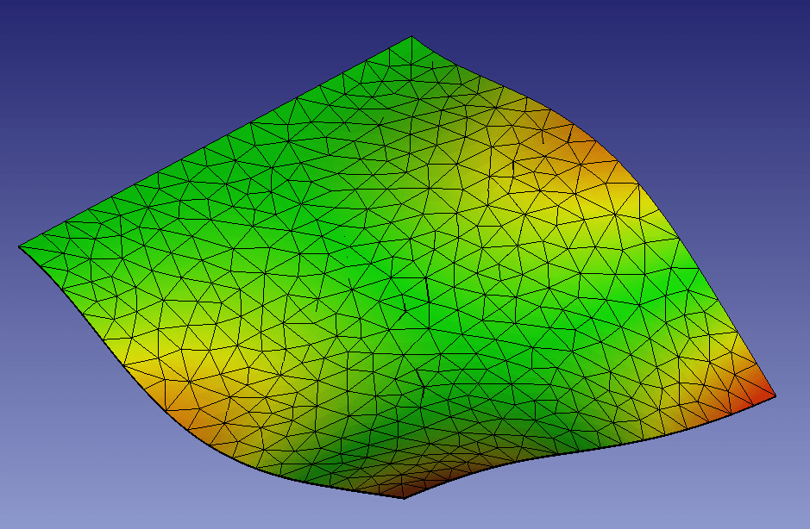Click empty background in the top-right corner
The width and height of the screenshot is (810, 529).
click(x=750, y=43)
